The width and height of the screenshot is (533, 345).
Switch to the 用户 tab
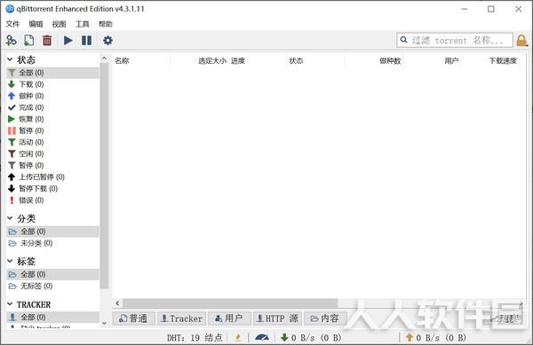pos(229,318)
